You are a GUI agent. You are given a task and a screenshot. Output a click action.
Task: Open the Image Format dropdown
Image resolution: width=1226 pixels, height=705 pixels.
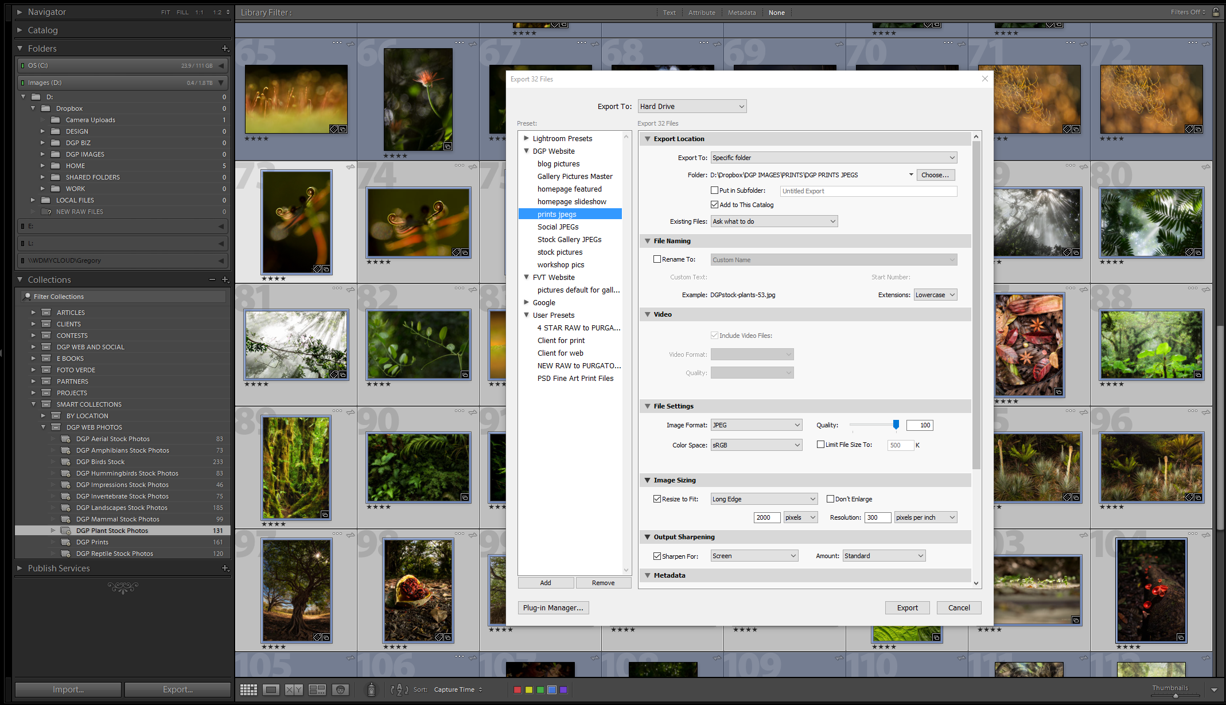756,425
